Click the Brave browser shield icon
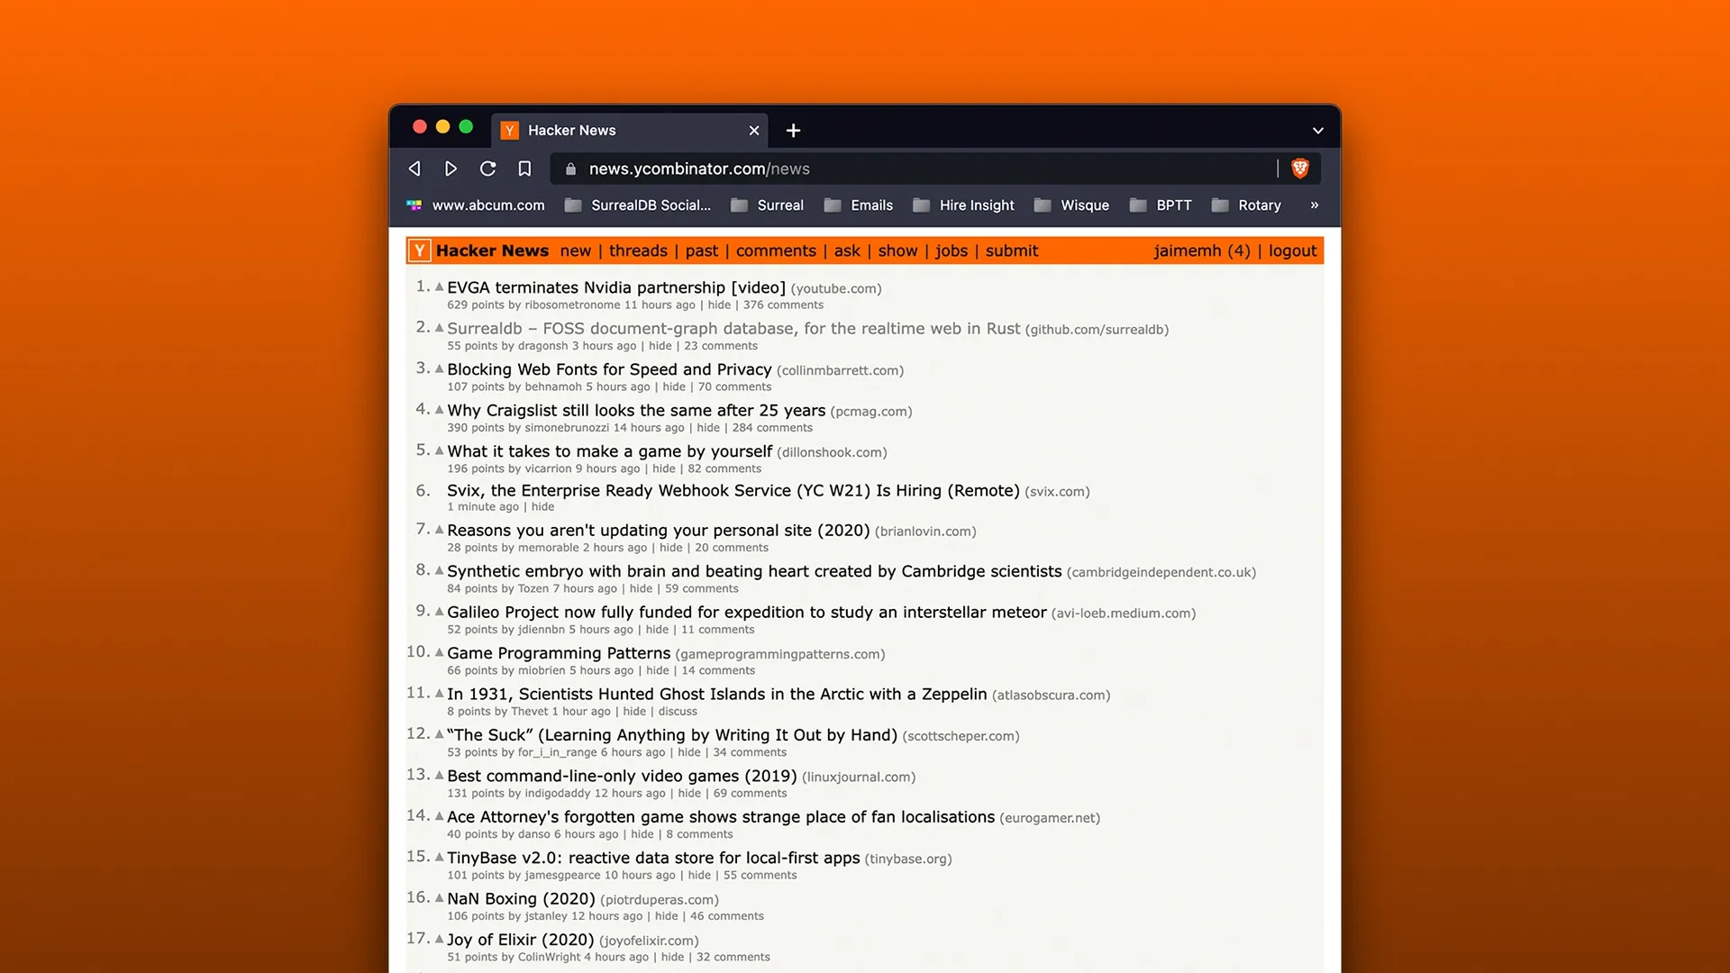The image size is (1730, 973). pos(1300,168)
